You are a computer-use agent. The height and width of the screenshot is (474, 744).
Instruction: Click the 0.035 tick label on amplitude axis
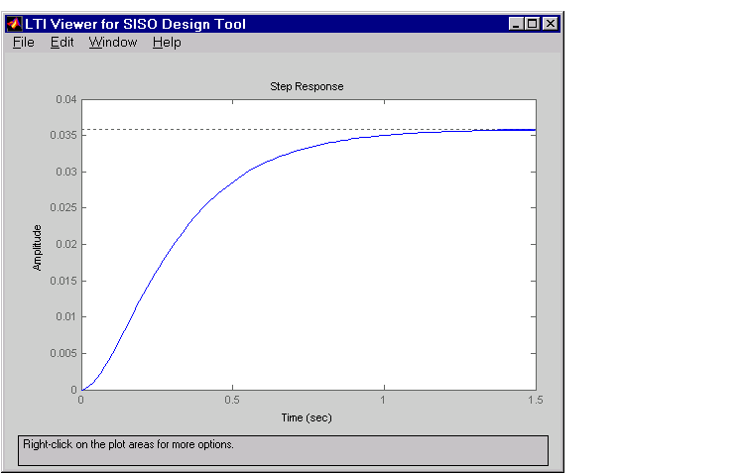63,135
